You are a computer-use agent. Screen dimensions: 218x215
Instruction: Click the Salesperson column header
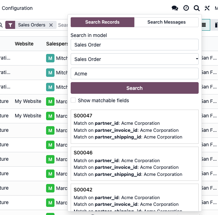point(57,44)
